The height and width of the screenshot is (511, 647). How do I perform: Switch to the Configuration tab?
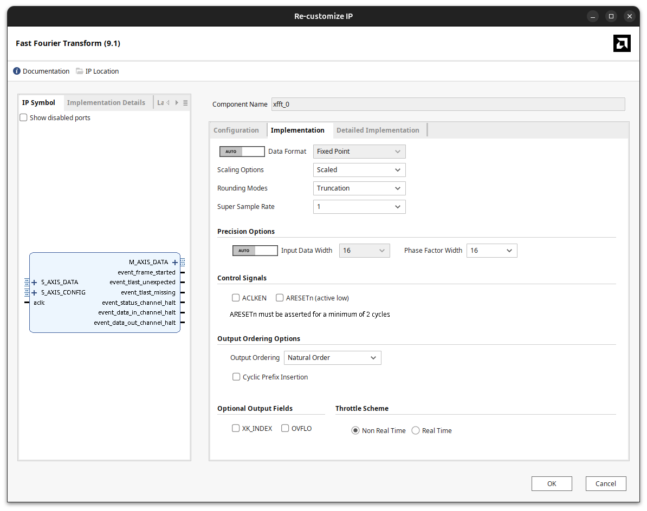(236, 130)
